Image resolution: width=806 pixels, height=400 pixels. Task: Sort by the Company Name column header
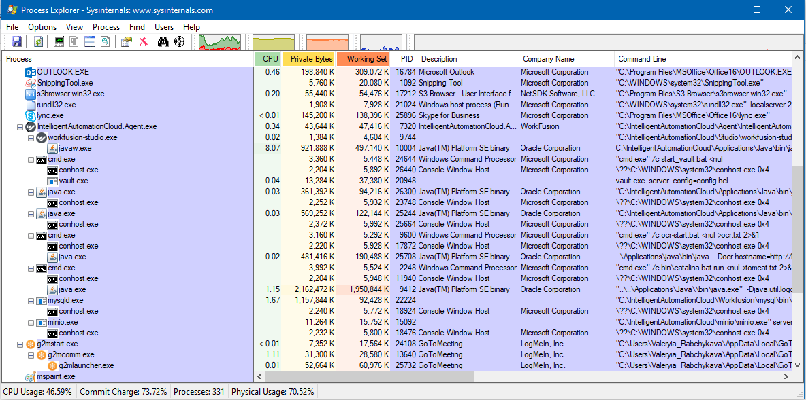(x=566, y=59)
